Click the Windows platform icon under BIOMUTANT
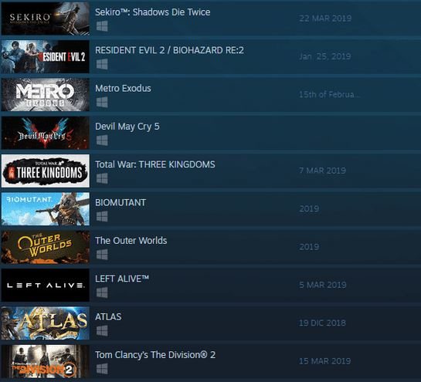Image resolution: width=421 pixels, height=382 pixels. tap(102, 217)
